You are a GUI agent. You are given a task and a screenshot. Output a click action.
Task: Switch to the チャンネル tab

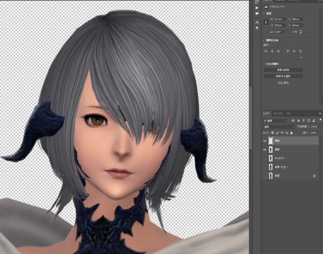pos(278,114)
